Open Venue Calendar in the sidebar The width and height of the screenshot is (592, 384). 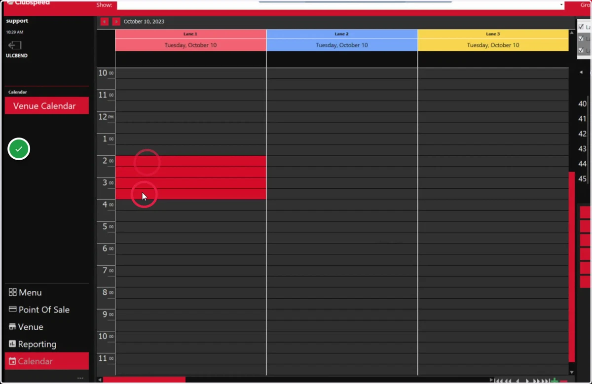47,106
